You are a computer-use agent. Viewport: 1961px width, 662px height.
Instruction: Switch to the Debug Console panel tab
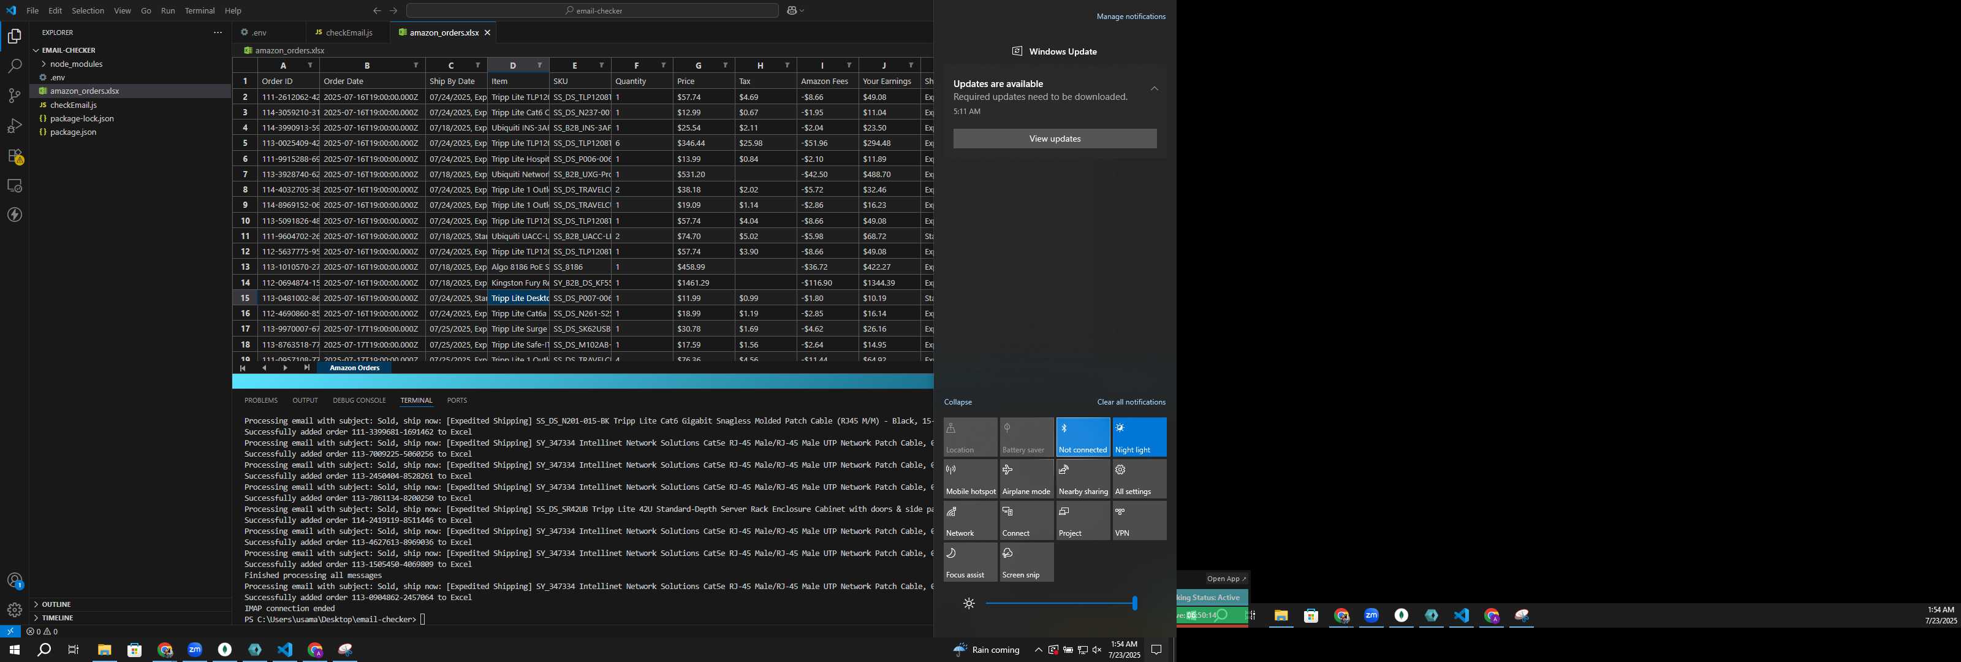click(359, 400)
